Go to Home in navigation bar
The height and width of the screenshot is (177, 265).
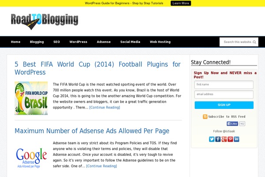(15, 42)
